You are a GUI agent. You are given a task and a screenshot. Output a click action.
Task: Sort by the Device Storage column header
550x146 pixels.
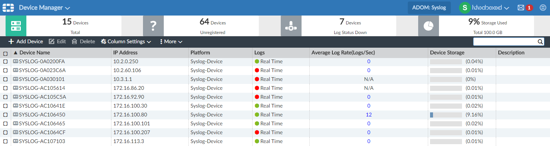(x=447, y=52)
